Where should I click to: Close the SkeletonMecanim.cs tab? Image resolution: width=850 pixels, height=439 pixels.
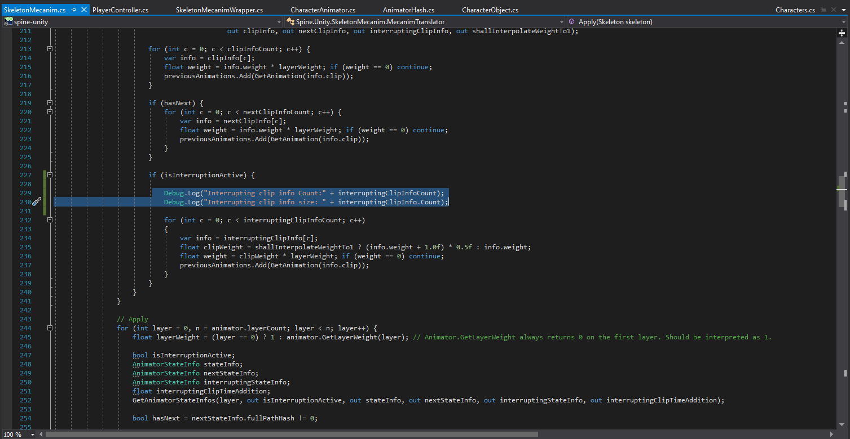pos(83,9)
